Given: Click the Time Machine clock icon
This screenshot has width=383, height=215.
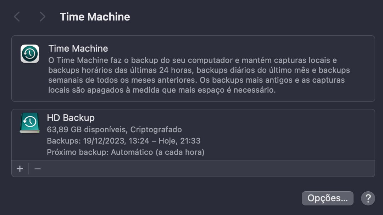Looking at the screenshot, I should coord(30,54).
